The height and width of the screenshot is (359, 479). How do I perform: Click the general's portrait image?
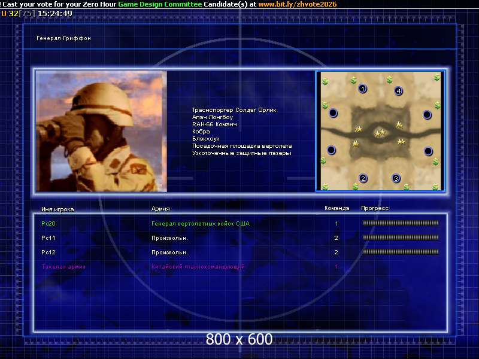coord(101,131)
